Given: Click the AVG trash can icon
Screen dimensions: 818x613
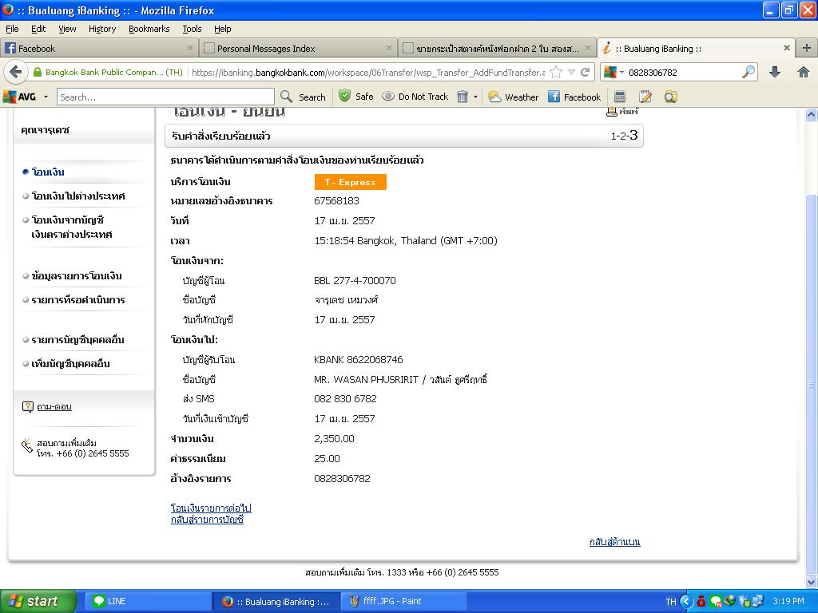Looking at the screenshot, I should coord(463,97).
